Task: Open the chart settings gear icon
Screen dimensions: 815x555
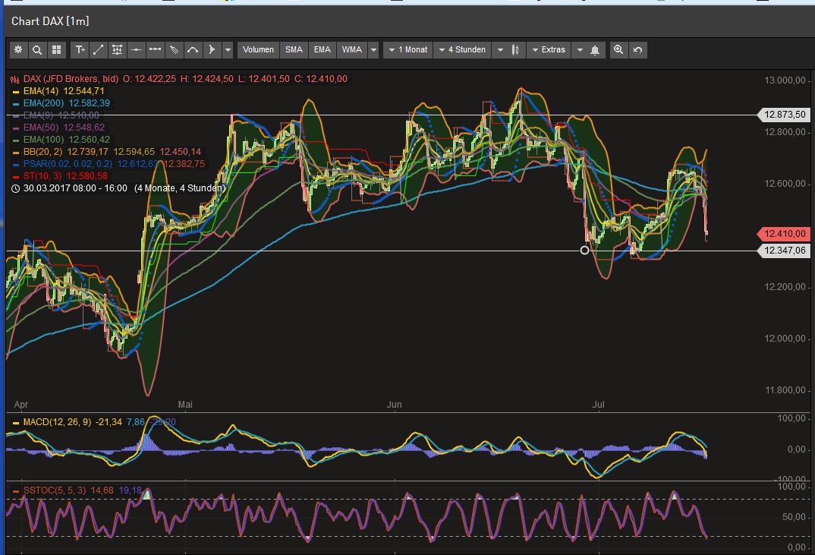Action: tap(17, 49)
